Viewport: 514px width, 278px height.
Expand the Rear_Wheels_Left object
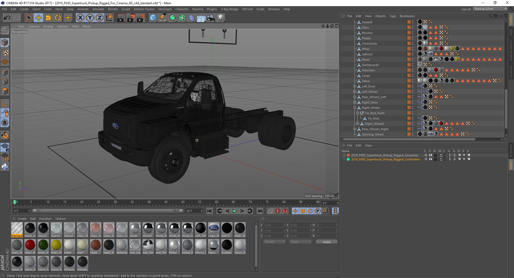354,97
